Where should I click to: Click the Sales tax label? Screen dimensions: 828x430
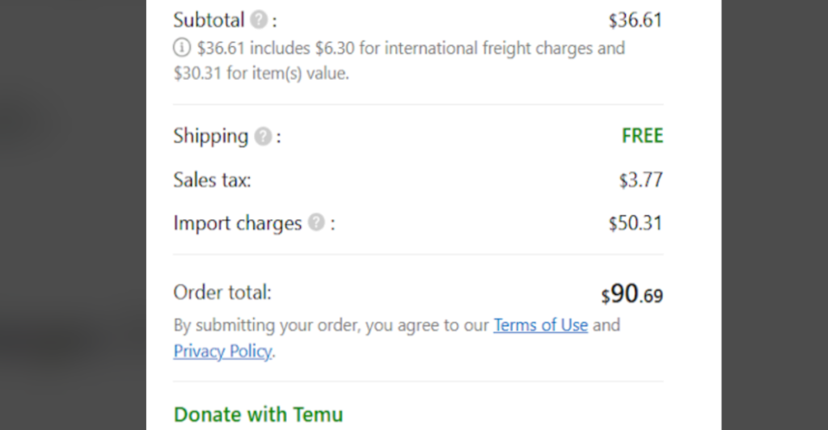212,180
